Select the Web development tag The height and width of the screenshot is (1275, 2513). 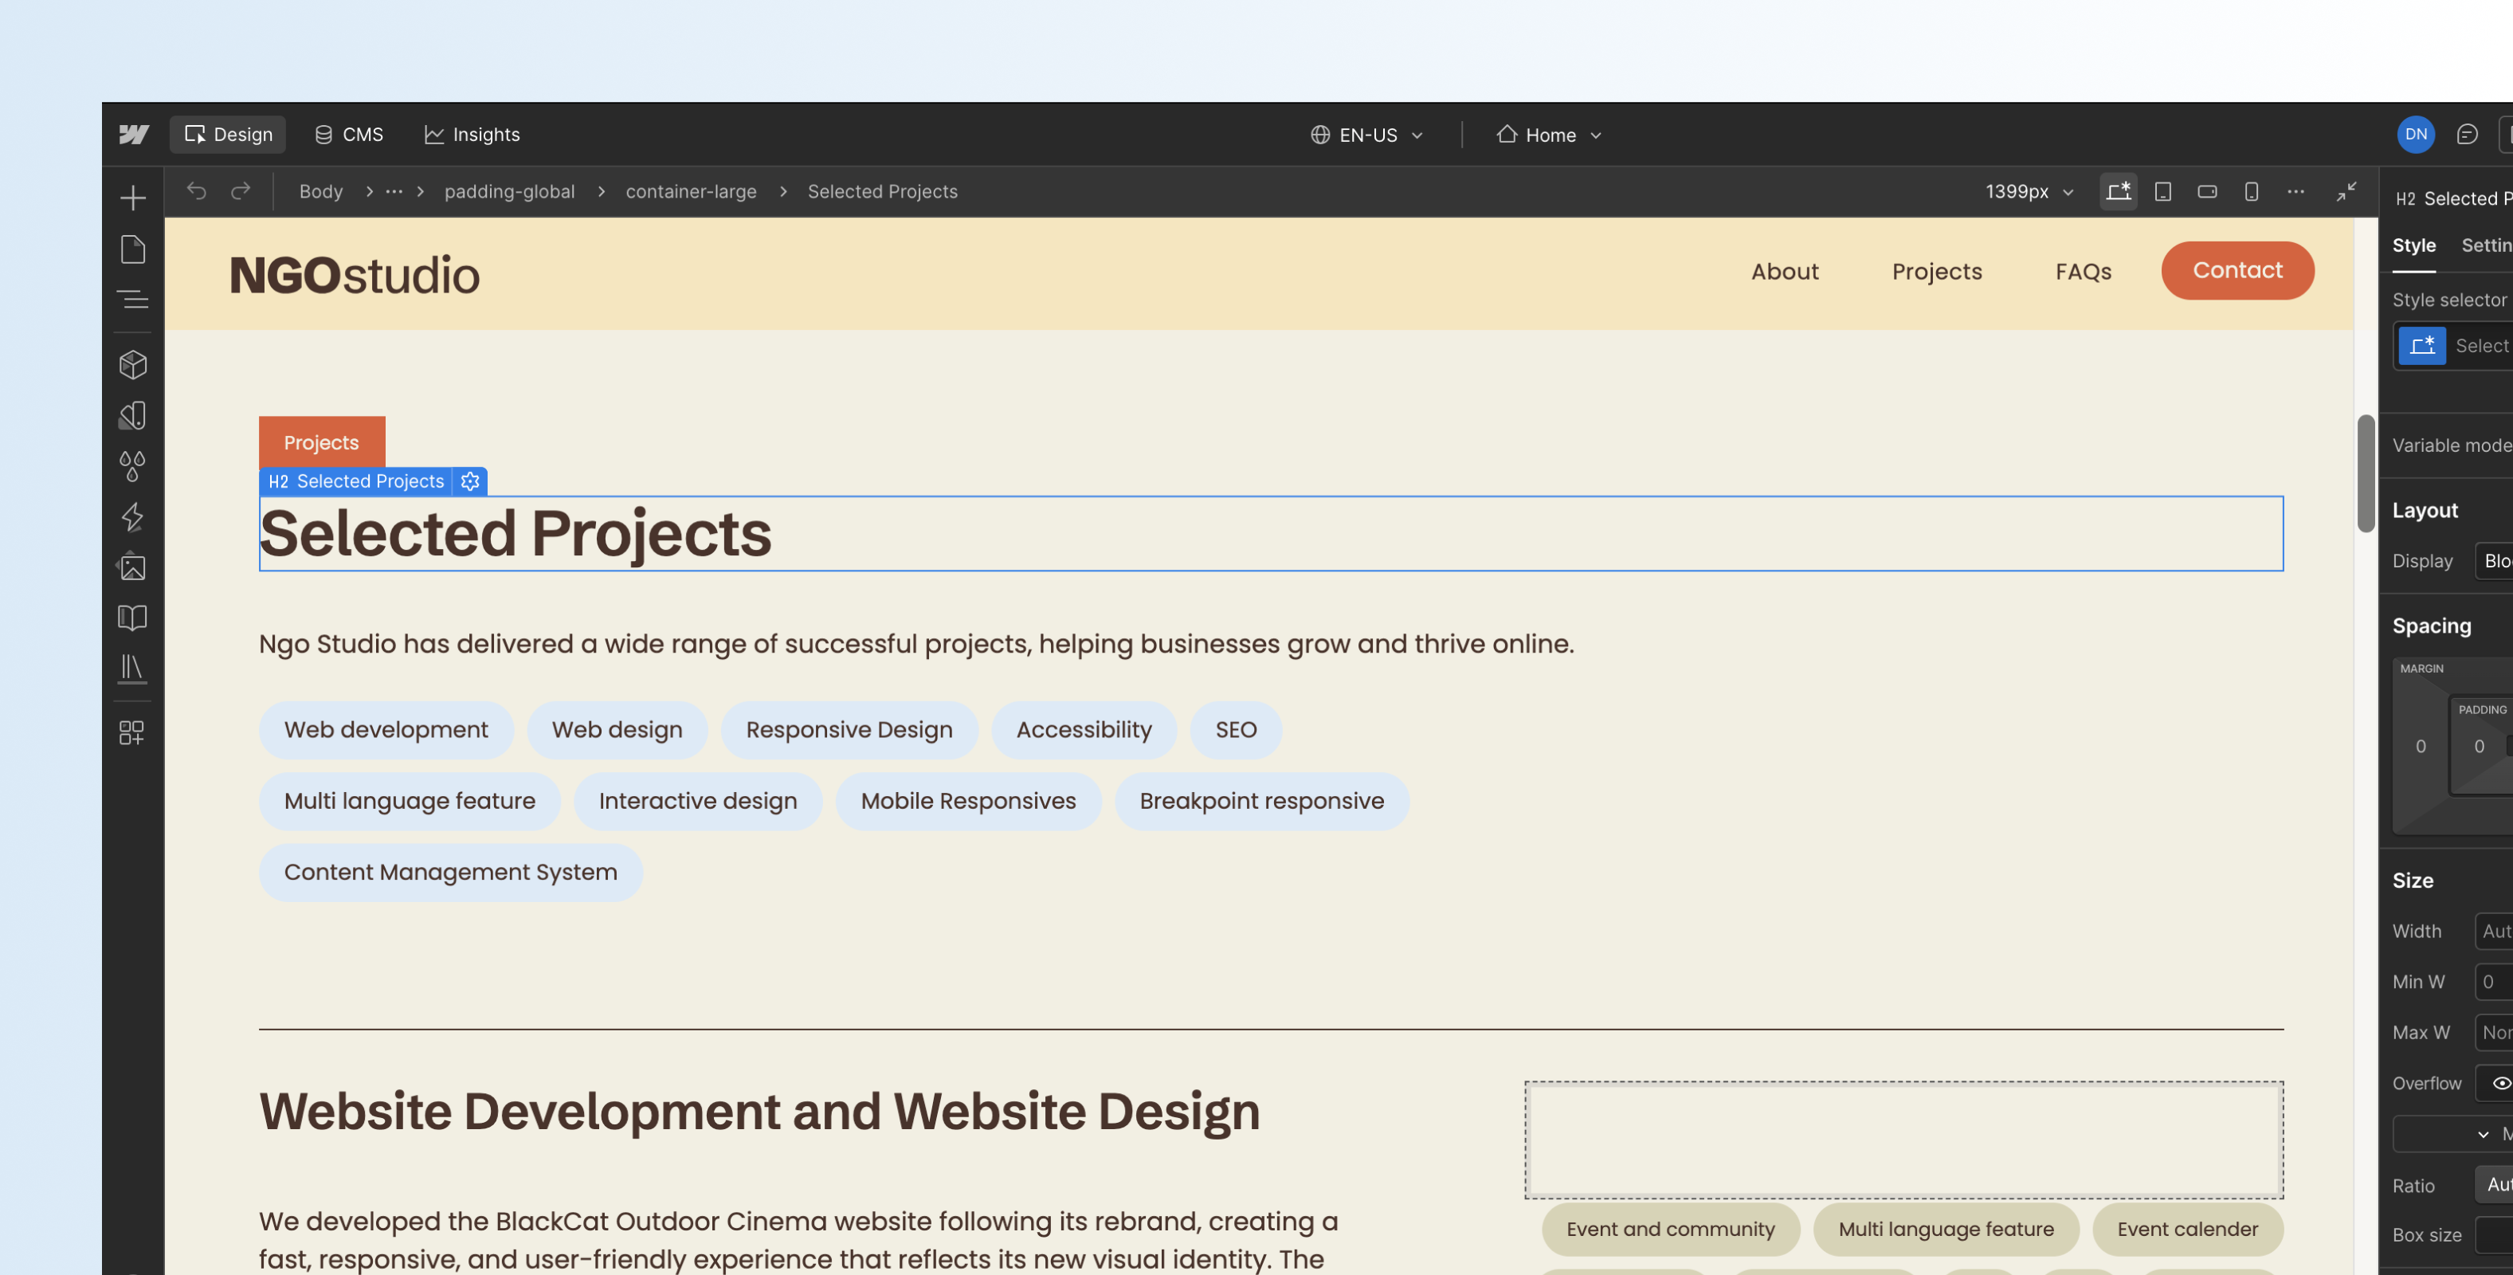click(x=386, y=730)
